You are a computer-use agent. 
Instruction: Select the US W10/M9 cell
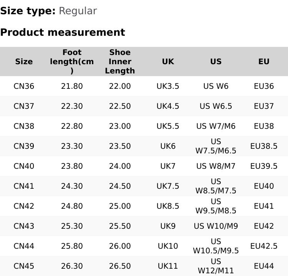tap(216, 226)
